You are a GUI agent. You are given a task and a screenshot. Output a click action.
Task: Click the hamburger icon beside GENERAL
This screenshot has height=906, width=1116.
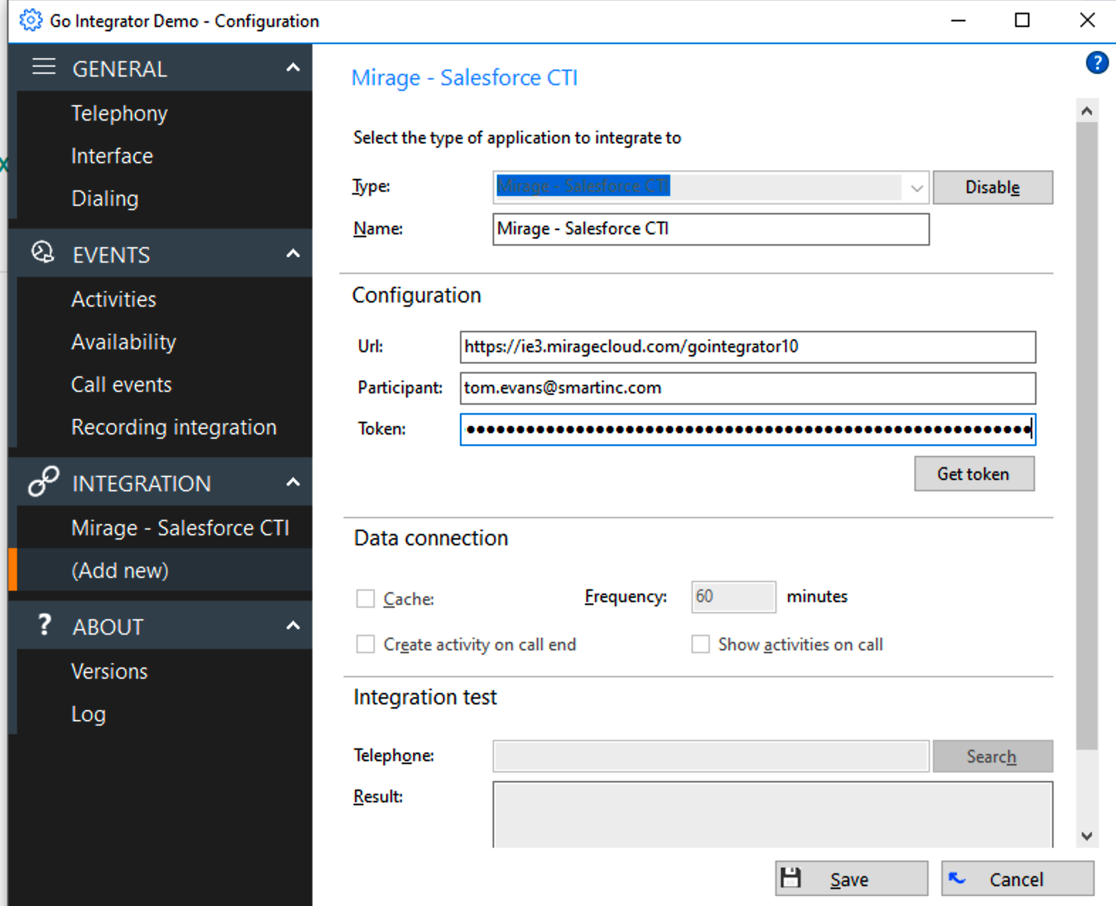[44, 67]
